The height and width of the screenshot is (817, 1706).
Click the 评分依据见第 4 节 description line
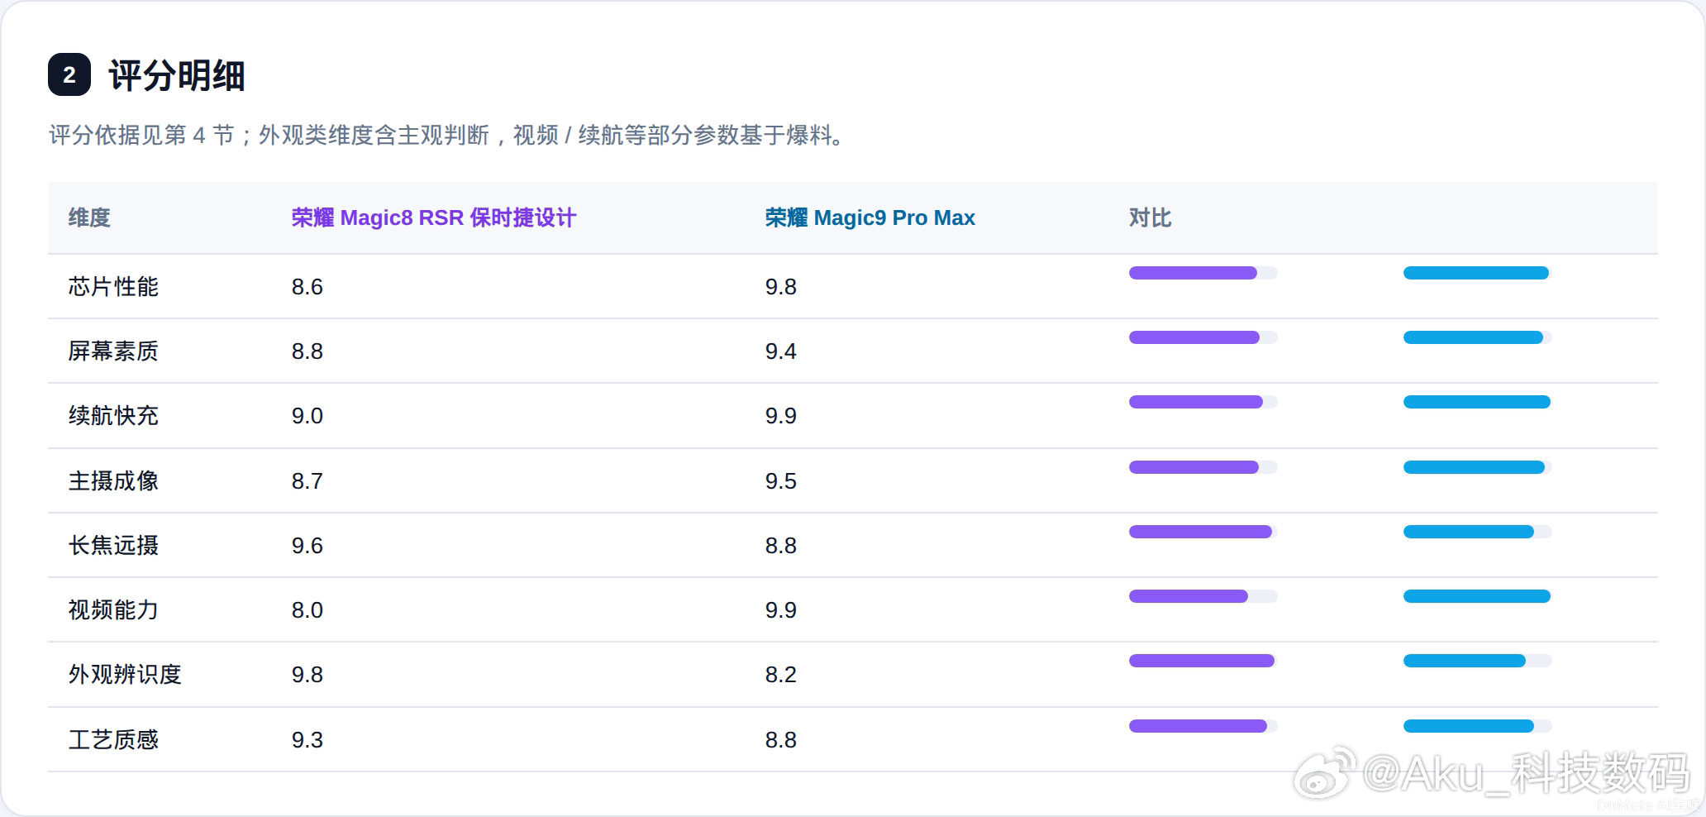point(446,135)
